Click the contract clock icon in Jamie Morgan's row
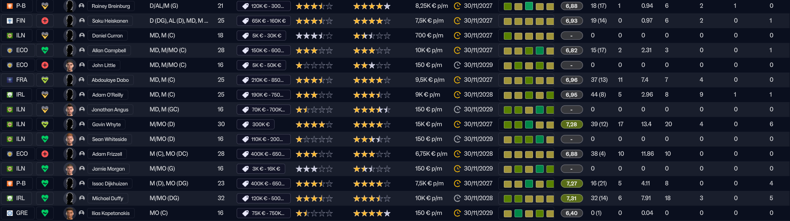790x221 pixels. tap(457, 169)
